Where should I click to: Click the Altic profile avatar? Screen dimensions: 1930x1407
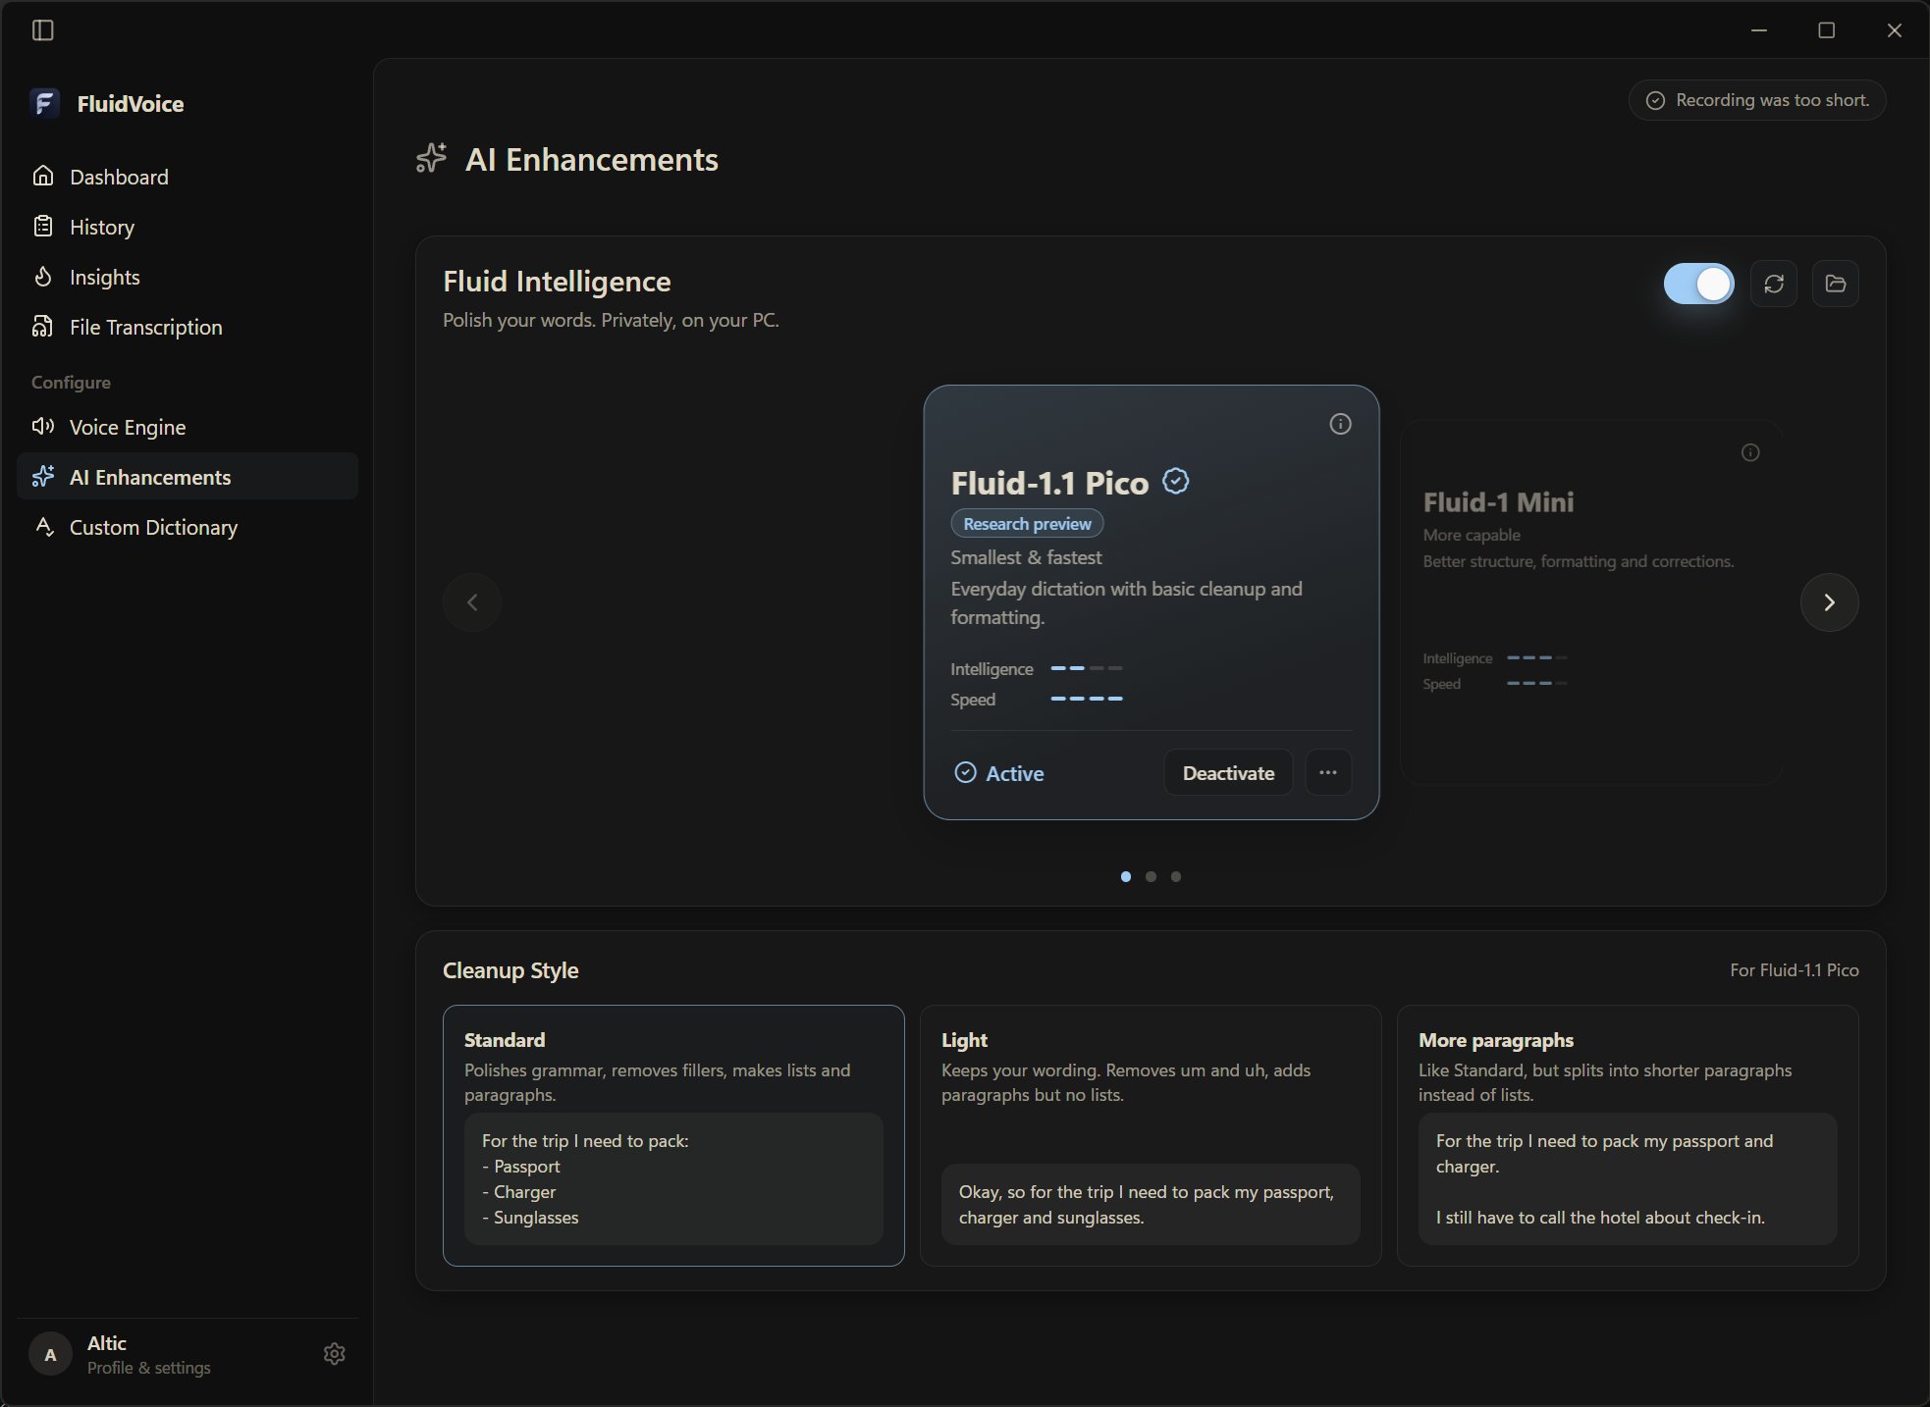pyautogui.click(x=50, y=1354)
